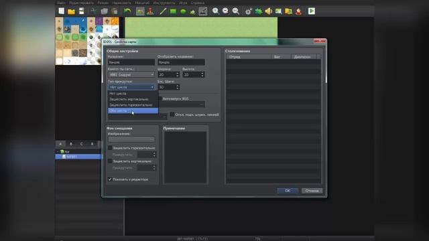Open the Draw menu in main window

coord(122,3)
